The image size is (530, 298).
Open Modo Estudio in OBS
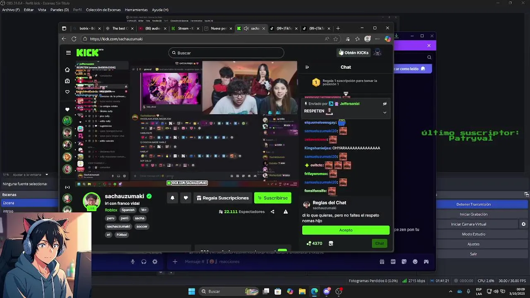pos(473,234)
